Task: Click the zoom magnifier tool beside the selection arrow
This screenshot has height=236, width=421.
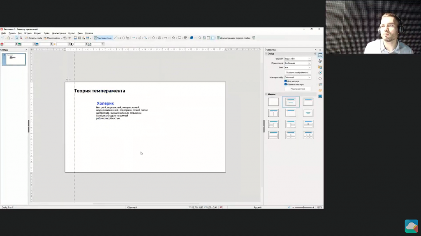Action: [21, 38]
